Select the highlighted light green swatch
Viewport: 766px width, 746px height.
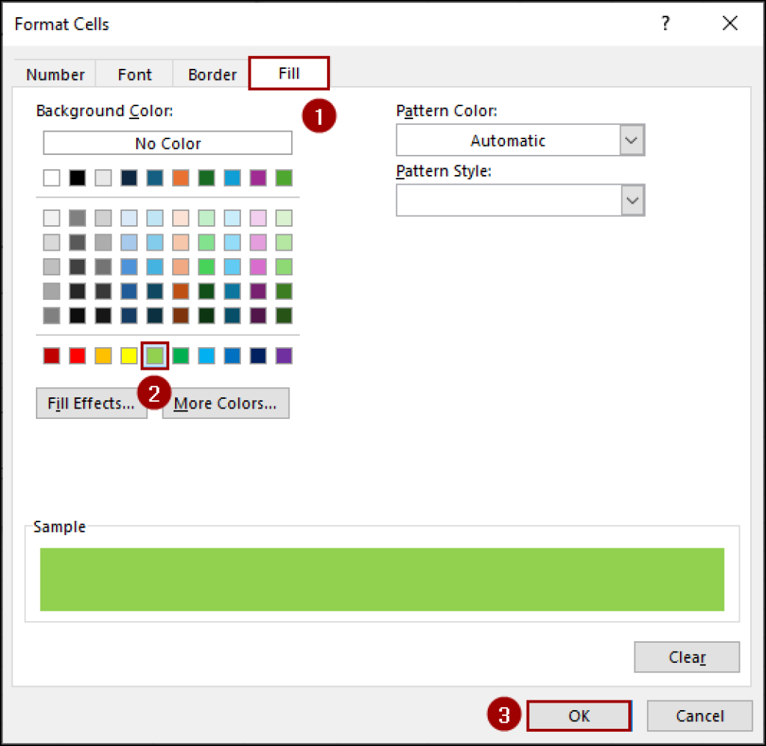click(x=154, y=355)
